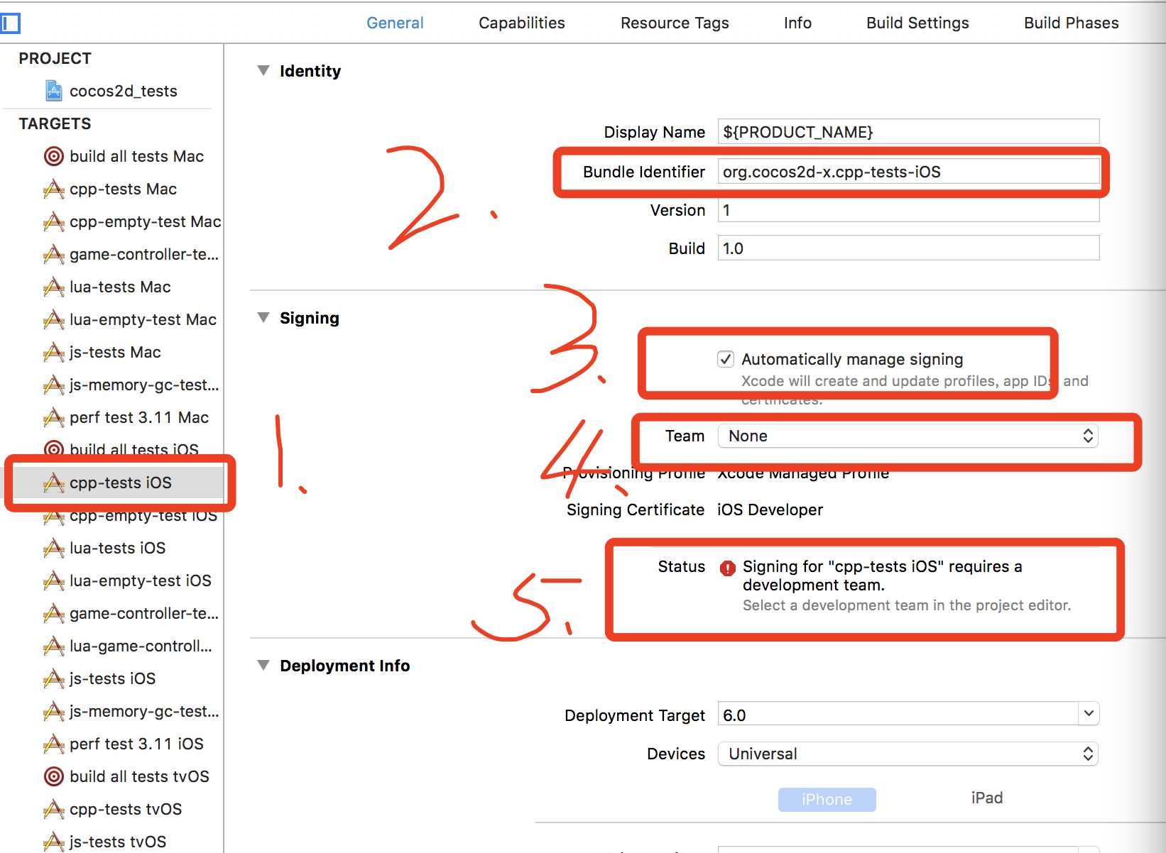Screen dimensions: 1166x853
Task: Open the Build Phases tab
Action: 1071,23
